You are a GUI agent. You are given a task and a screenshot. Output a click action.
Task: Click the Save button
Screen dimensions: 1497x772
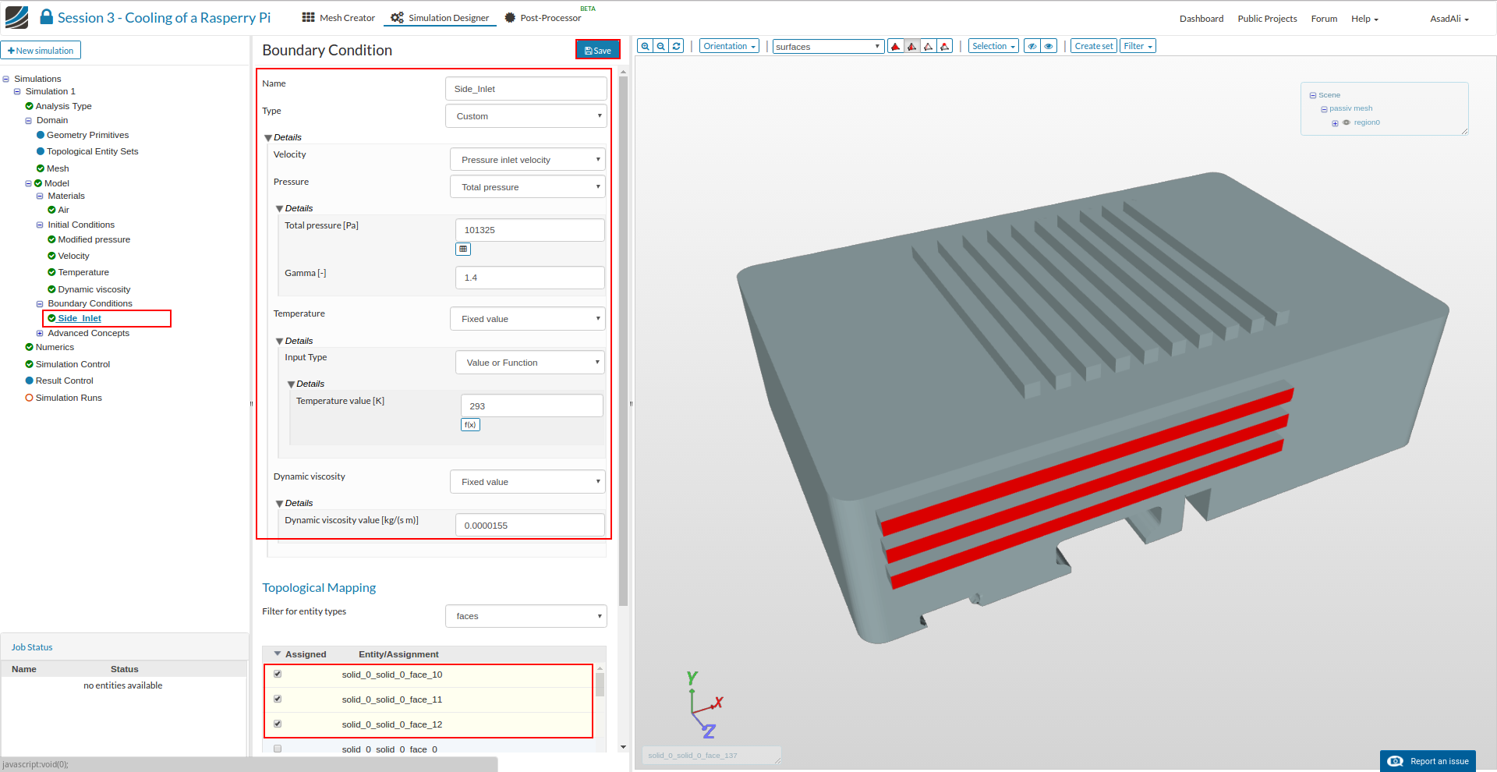coord(598,50)
